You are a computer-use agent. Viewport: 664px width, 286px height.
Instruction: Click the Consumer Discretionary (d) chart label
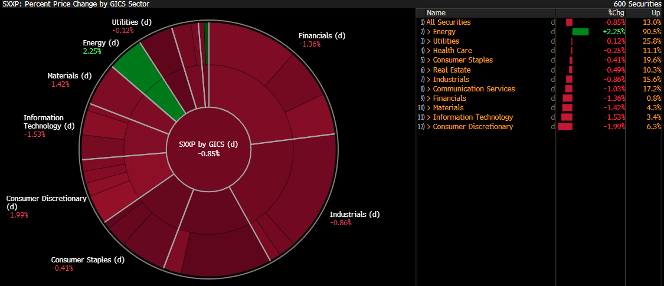tap(46, 202)
